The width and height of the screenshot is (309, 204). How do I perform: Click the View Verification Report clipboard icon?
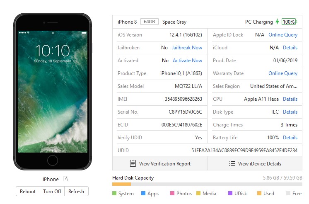coord(133,163)
